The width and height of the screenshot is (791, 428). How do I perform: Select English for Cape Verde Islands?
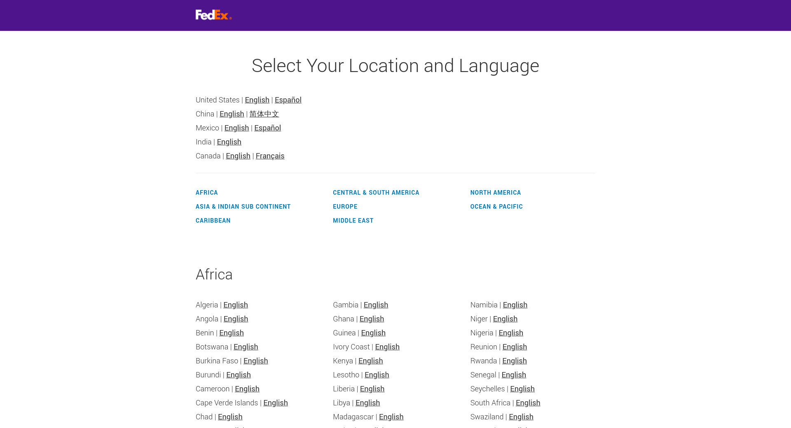pos(276,403)
